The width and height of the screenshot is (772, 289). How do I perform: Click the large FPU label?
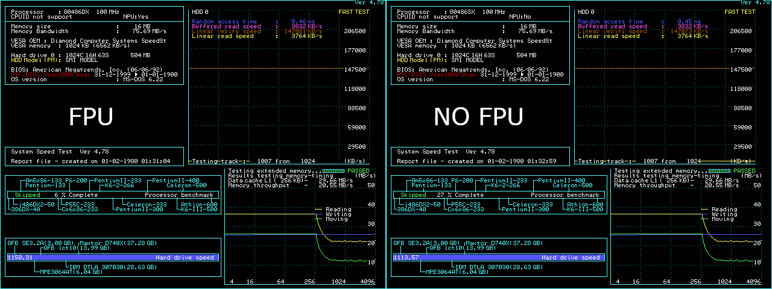[91, 117]
